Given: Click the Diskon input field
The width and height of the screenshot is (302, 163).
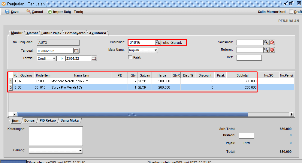Looking at the screenshot, I should pyautogui.click(x=246, y=135).
